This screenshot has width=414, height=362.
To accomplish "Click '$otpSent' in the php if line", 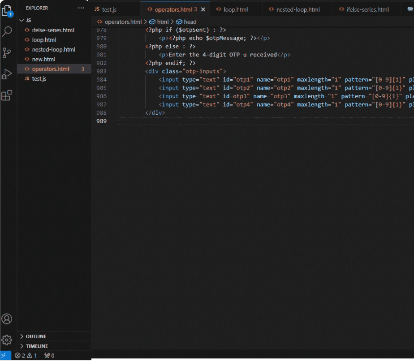I will point(192,30).
